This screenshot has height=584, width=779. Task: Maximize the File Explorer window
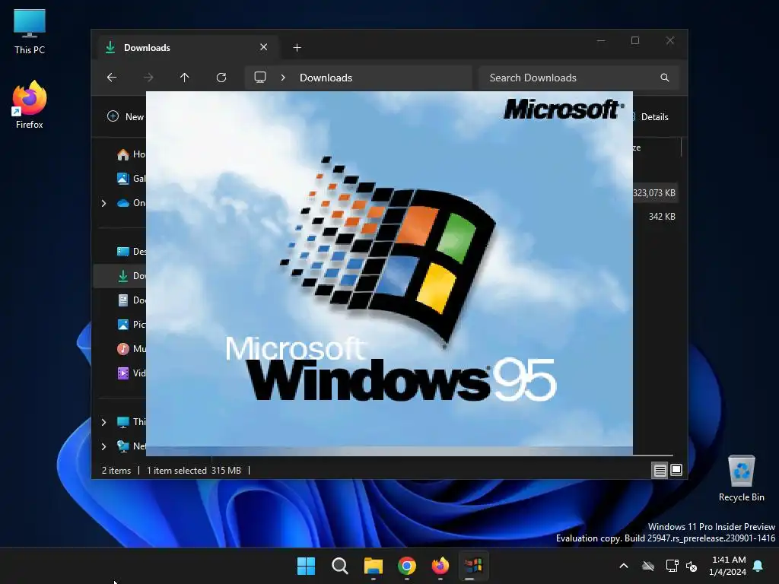tap(635, 41)
